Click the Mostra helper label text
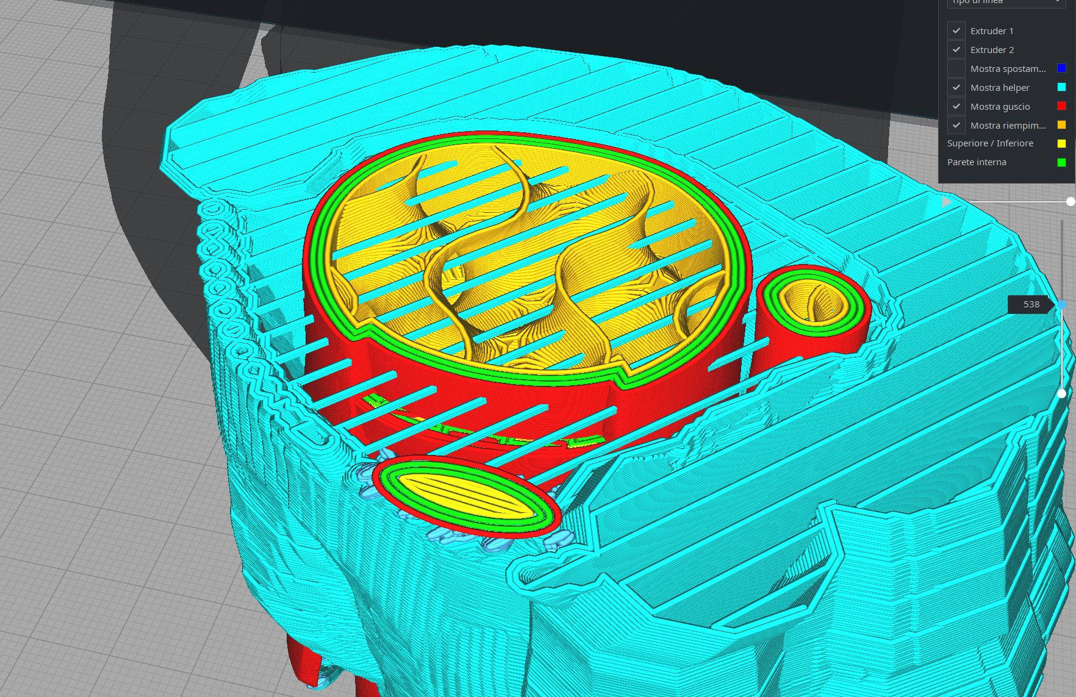The width and height of the screenshot is (1076, 697). (x=1000, y=88)
